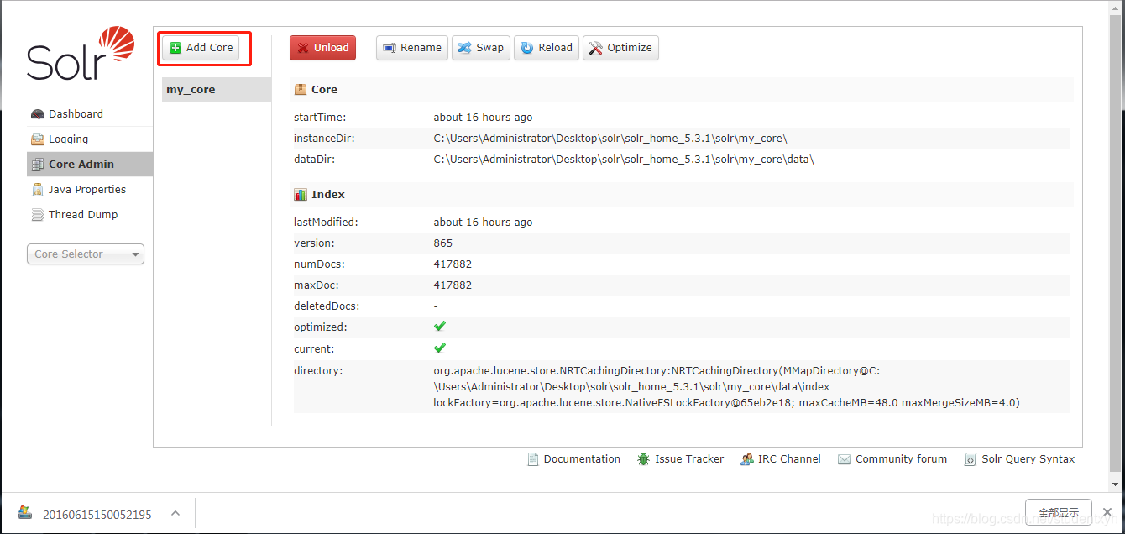Rename the my_core core
Image resolution: width=1125 pixels, height=534 pixels.
tap(411, 48)
